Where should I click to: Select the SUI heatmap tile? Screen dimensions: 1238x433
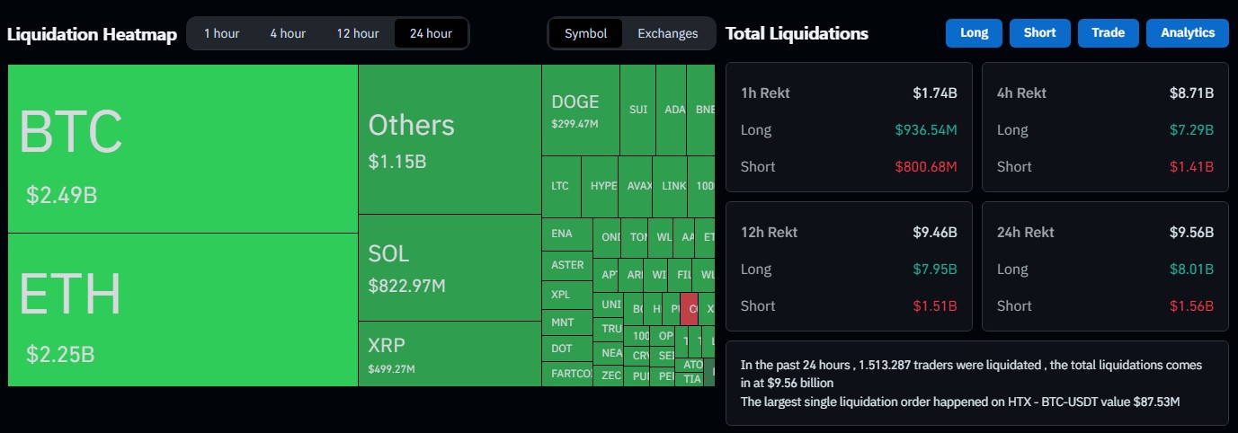638,110
